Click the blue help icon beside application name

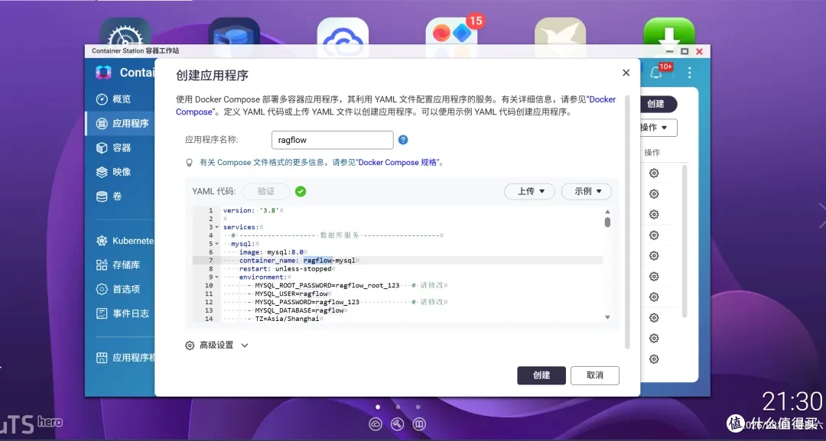pos(403,140)
